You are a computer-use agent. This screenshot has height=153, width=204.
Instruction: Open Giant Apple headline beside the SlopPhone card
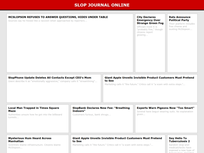tap(149, 79)
